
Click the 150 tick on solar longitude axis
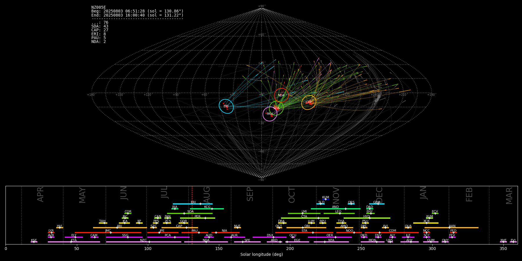219,249
